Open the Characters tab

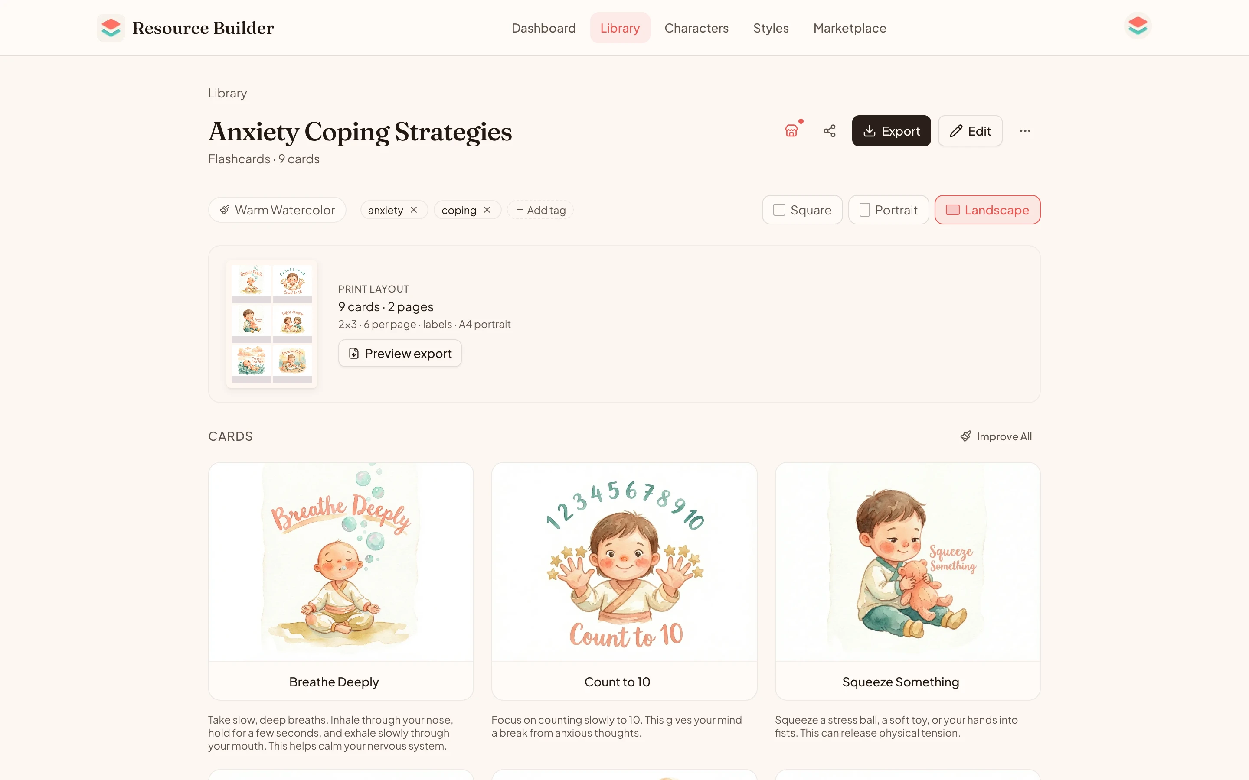696,28
